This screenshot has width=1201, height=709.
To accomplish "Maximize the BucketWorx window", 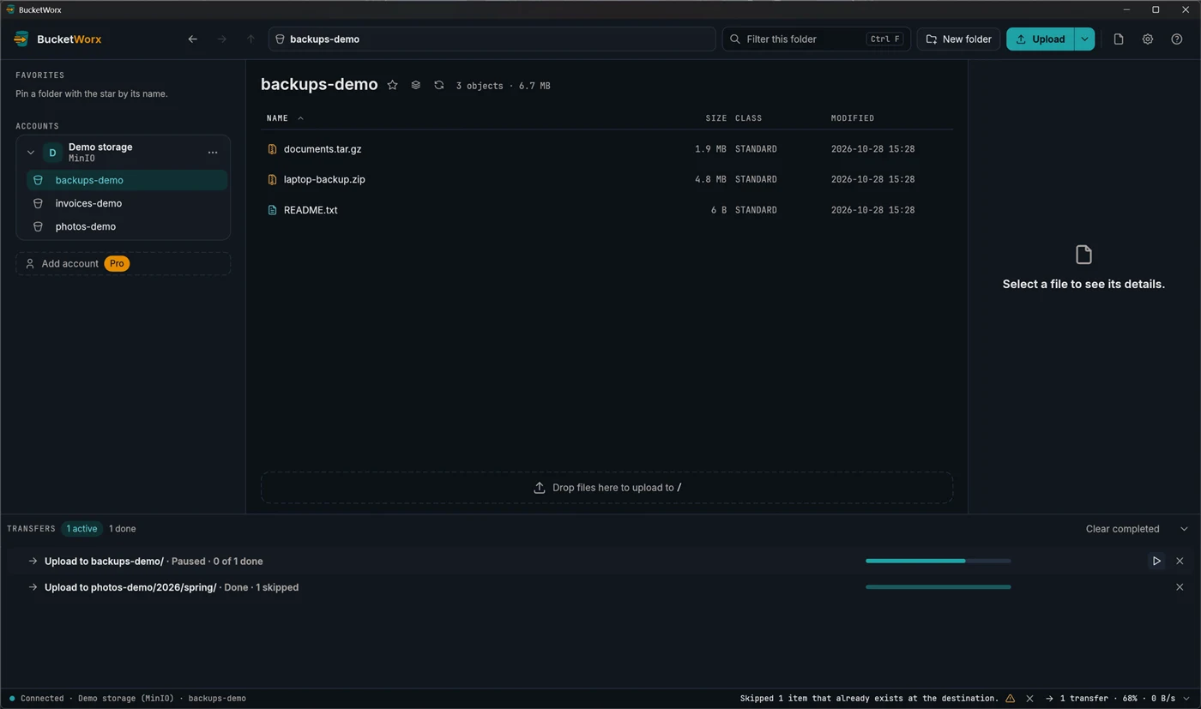I will coord(1156,9).
